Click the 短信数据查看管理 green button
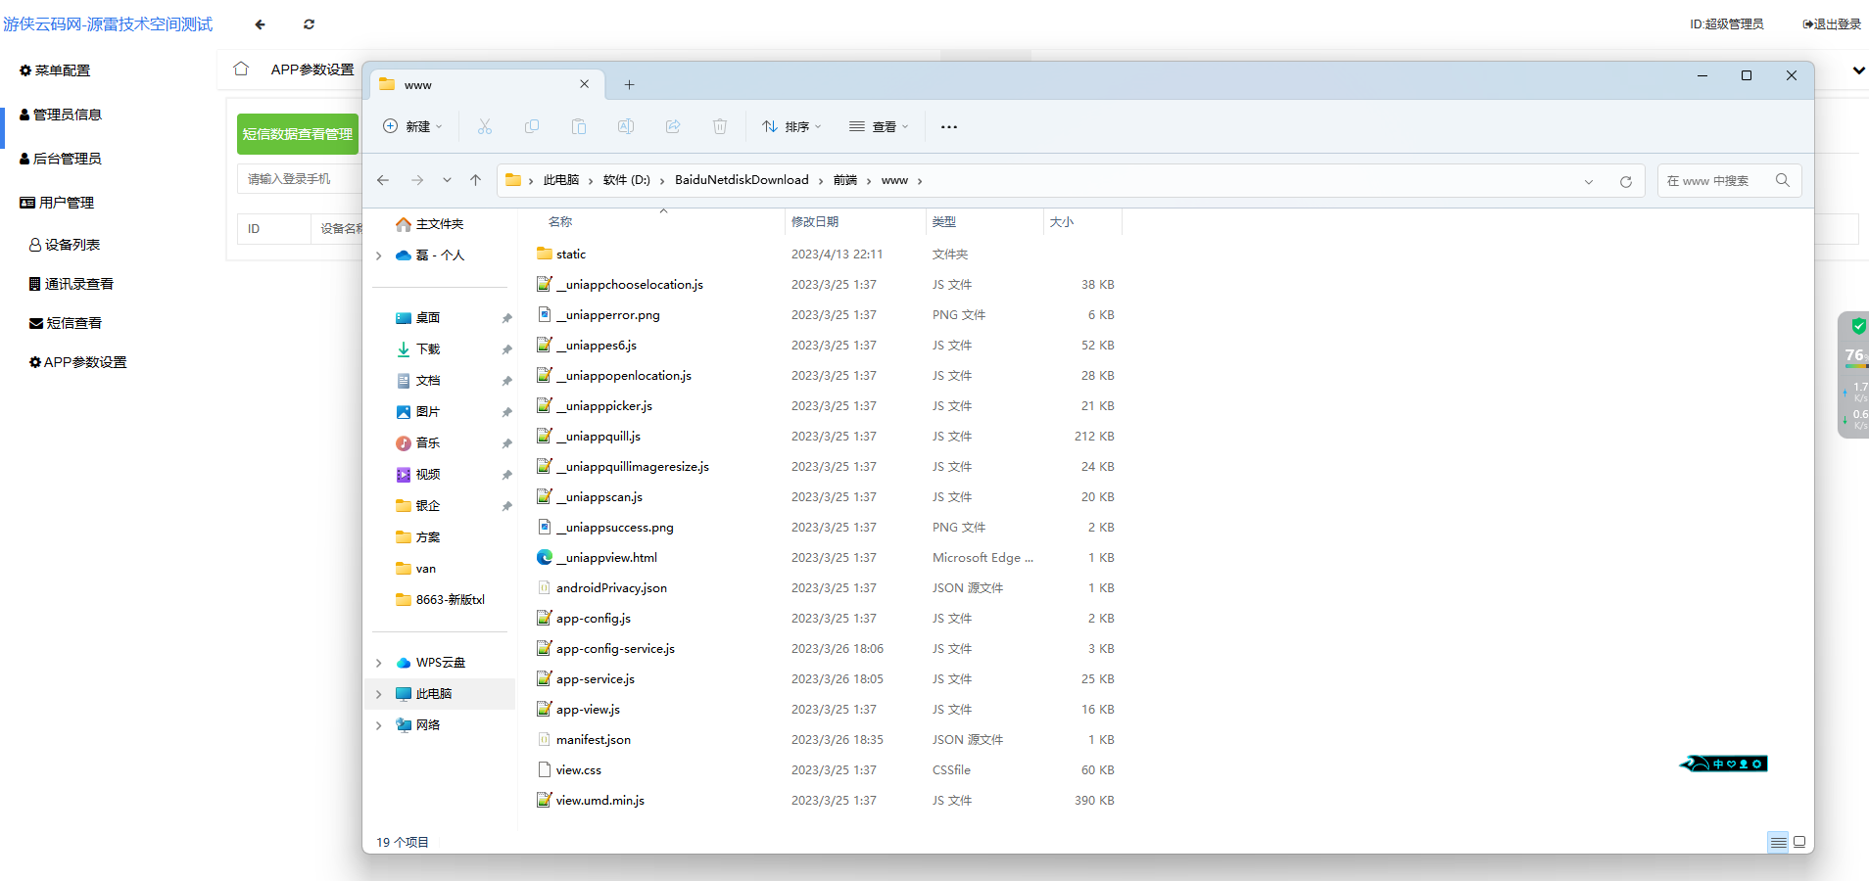This screenshot has width=1869, height=881. (298, 134)
